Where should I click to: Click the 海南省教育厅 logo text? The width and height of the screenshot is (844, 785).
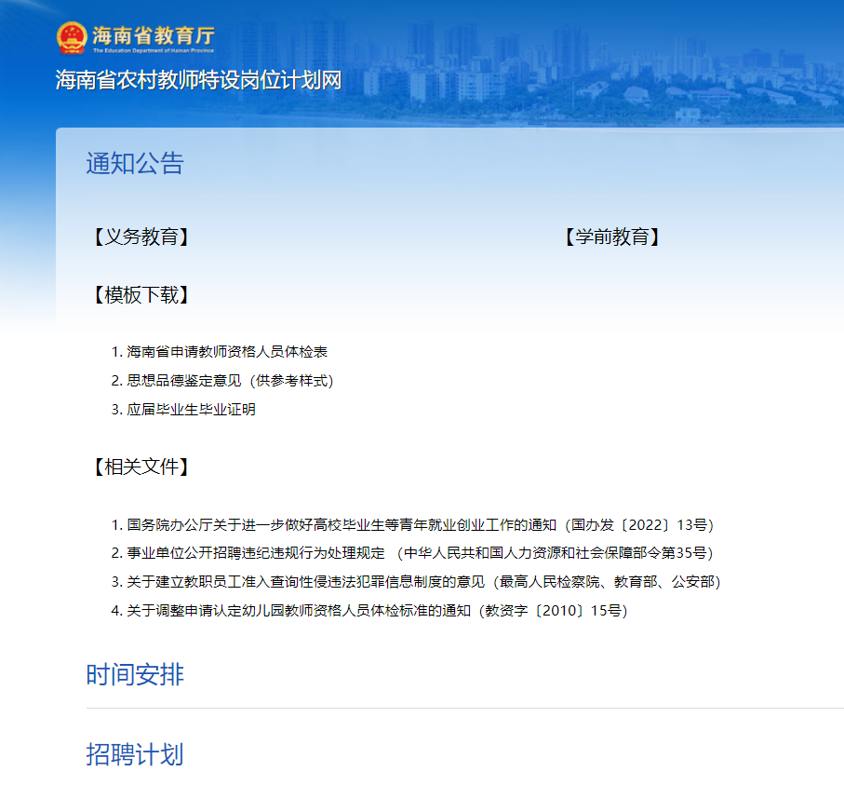[x=153, y=34]
